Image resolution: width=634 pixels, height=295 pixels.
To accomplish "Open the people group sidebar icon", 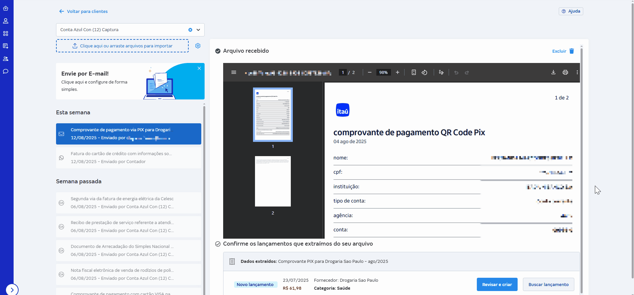I will (6, 59).
